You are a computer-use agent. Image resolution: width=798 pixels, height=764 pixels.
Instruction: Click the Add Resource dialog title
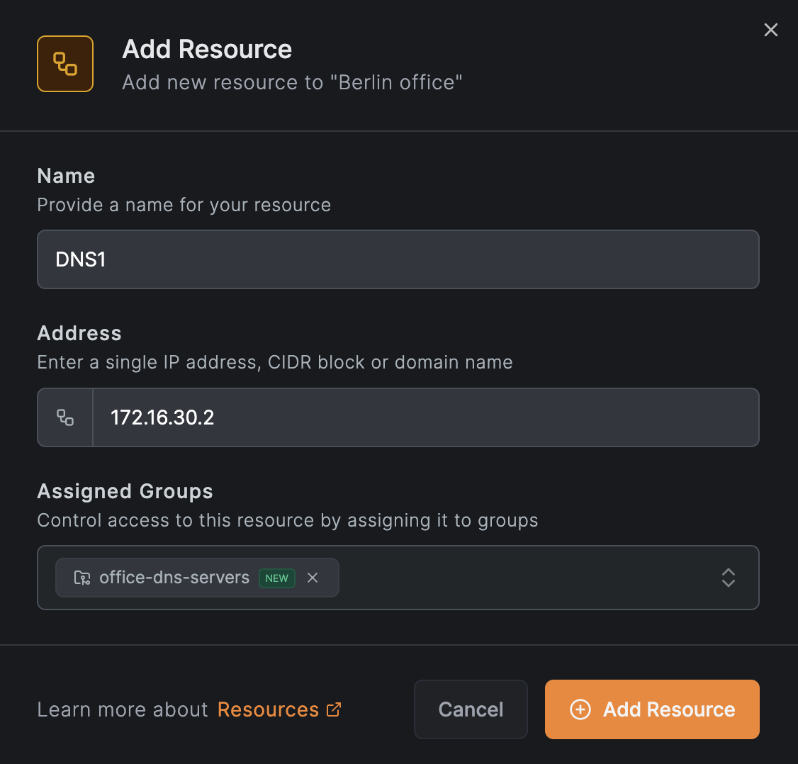coord(207,49)
